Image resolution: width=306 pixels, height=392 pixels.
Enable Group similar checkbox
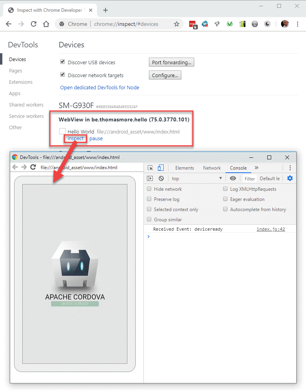click(149, 219)
